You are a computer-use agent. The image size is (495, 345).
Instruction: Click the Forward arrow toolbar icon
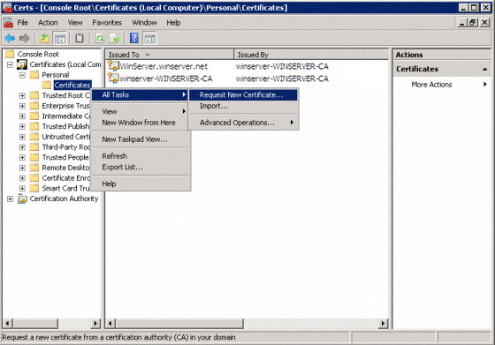(x=25, y=39)
